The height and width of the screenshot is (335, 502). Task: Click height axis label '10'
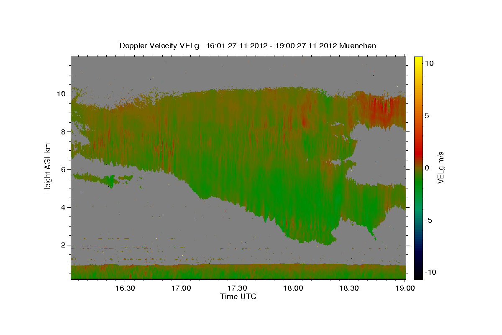(62, 94)
